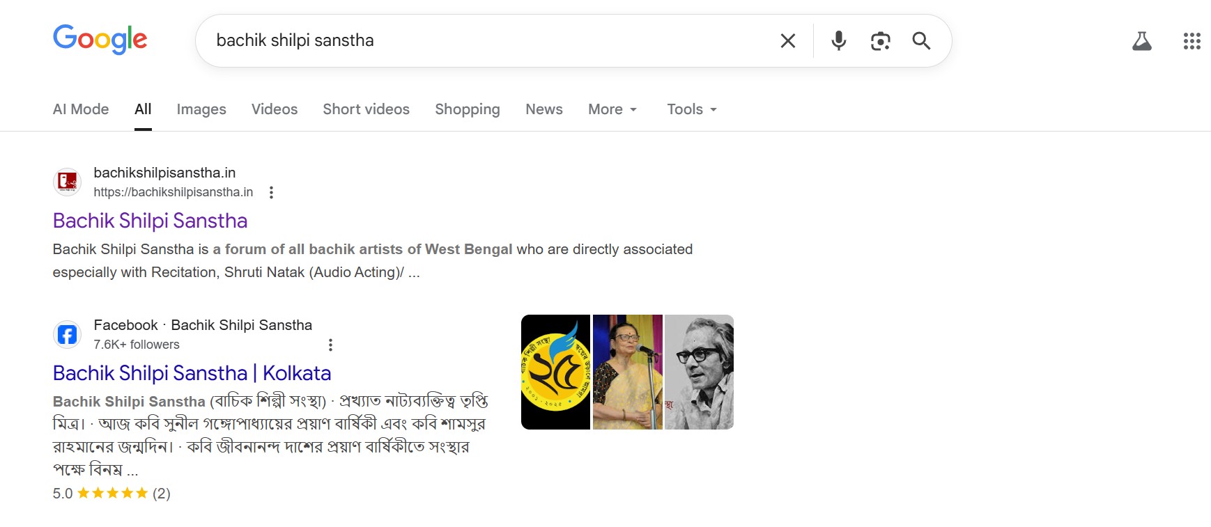Viewport: 1211px width, 527px height.
Task: Switch to the AI Mode tab
Action: coord(81,109)
